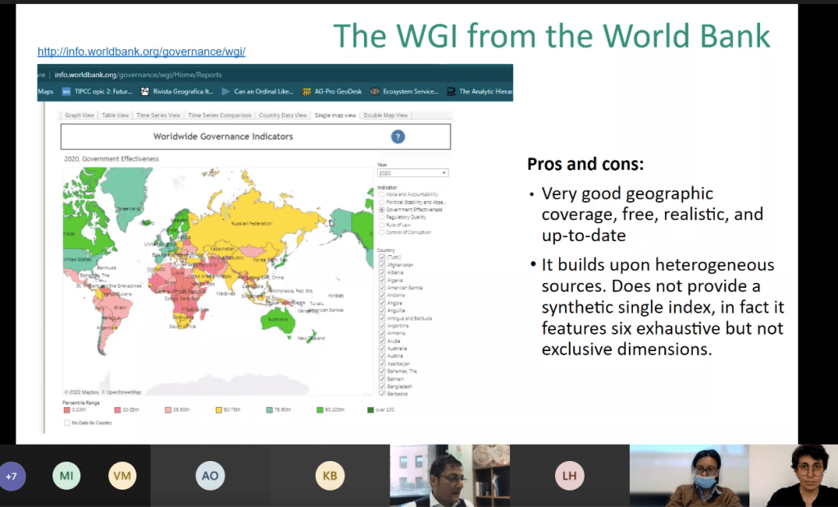
Task: Toggle the Australia country checkbox
Action: [x=382, y=349]
